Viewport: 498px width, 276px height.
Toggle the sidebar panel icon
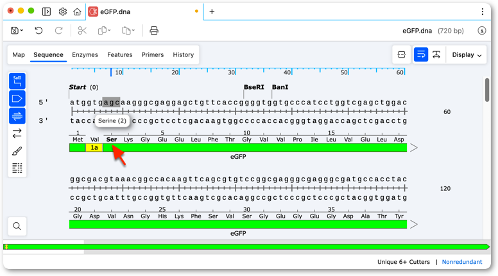46,12
